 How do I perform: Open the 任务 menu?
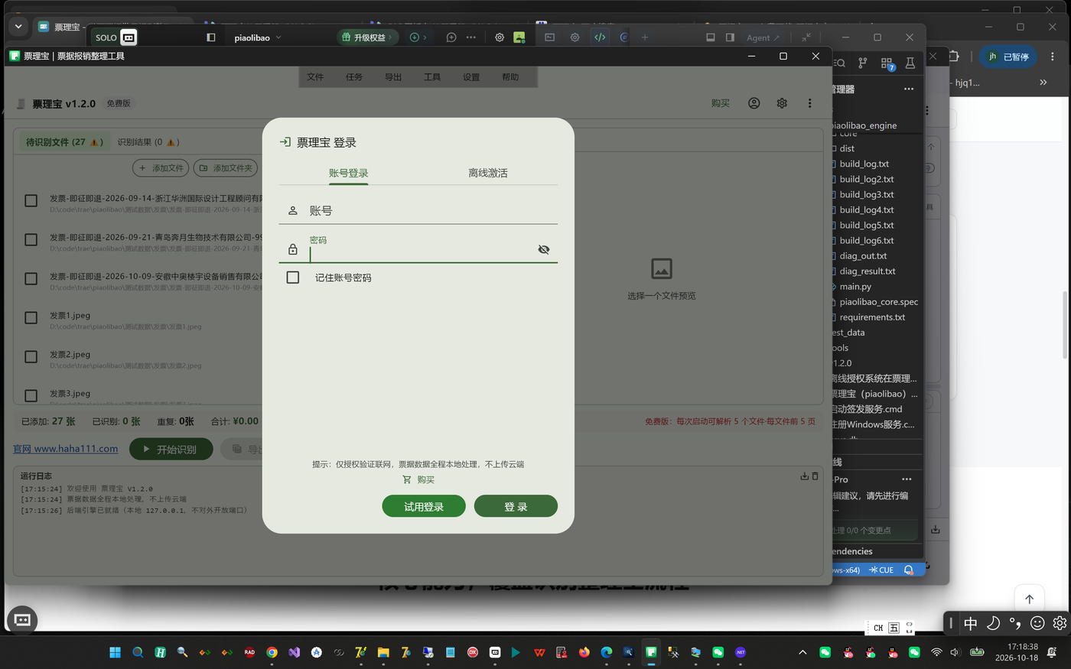(x=354, y=77)
